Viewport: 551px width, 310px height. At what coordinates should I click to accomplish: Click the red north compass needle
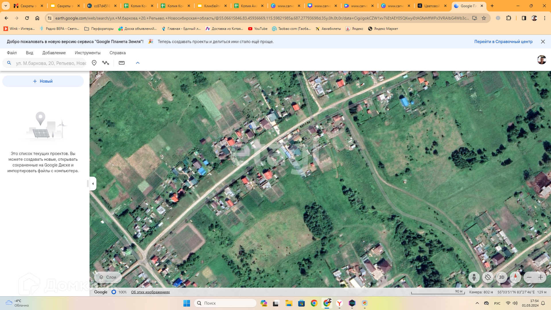coord(515,277)
